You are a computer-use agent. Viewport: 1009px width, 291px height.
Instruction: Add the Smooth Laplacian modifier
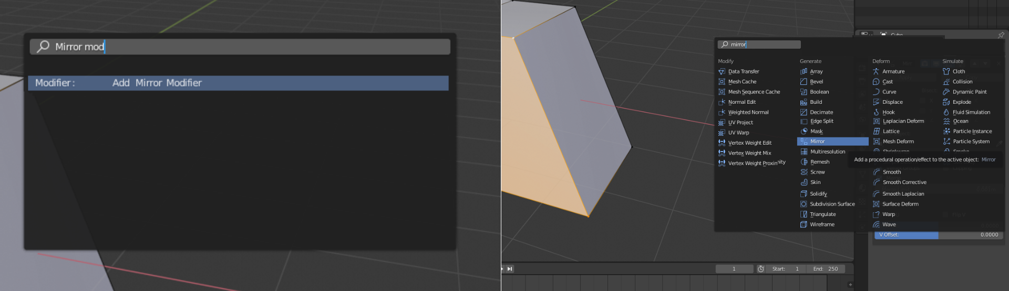tap(898, 194)
